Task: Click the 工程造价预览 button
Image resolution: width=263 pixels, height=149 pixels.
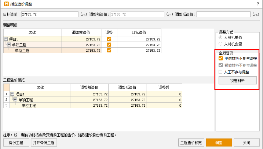Action: coord(191,143)
